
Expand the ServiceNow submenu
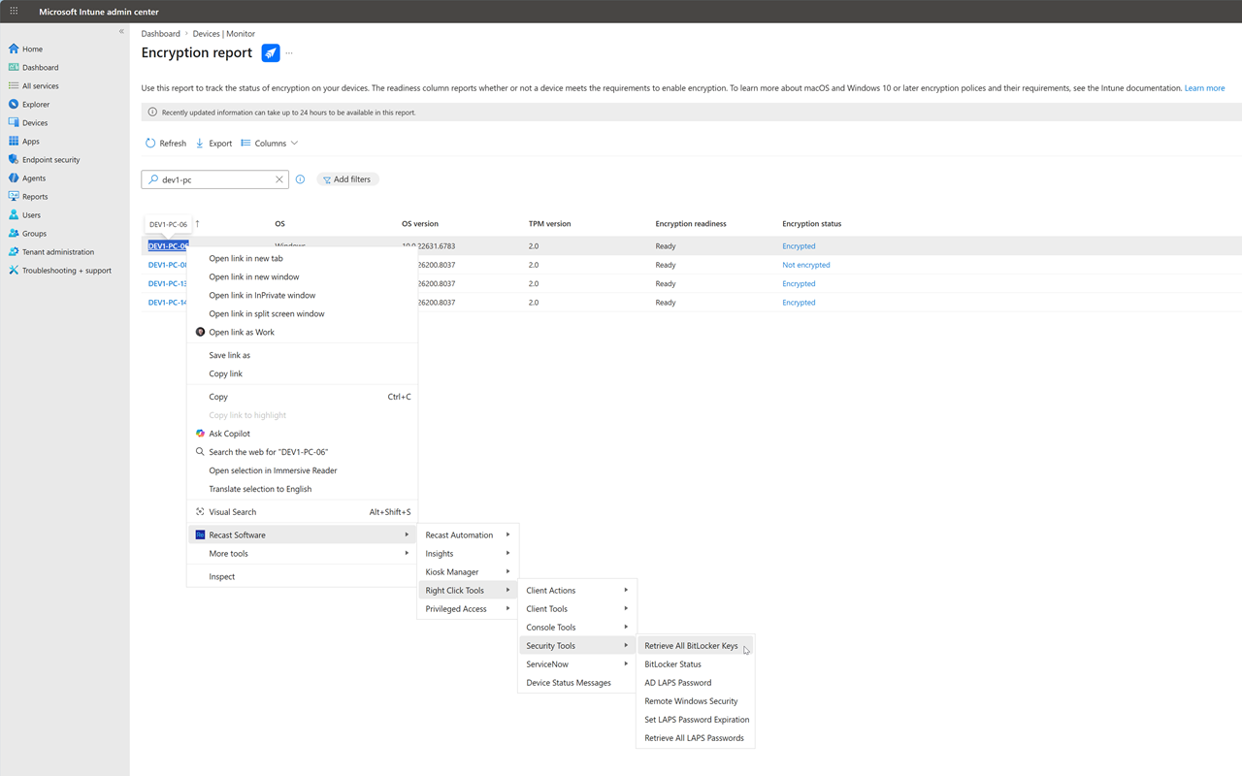pyautogui.click(x=577, y=663)
